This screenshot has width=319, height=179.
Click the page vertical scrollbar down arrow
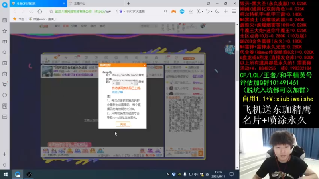point(237,168)
